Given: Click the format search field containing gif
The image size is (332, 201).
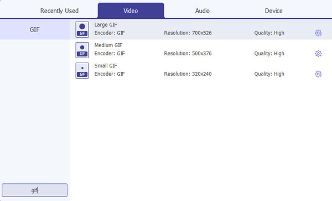Looking at the screenshot, I should [34, 190].
